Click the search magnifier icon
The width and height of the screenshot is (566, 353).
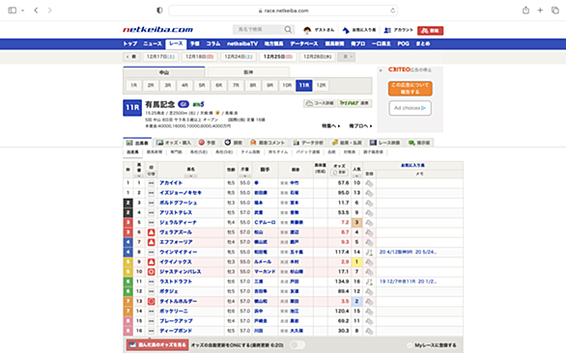point(288,30)
